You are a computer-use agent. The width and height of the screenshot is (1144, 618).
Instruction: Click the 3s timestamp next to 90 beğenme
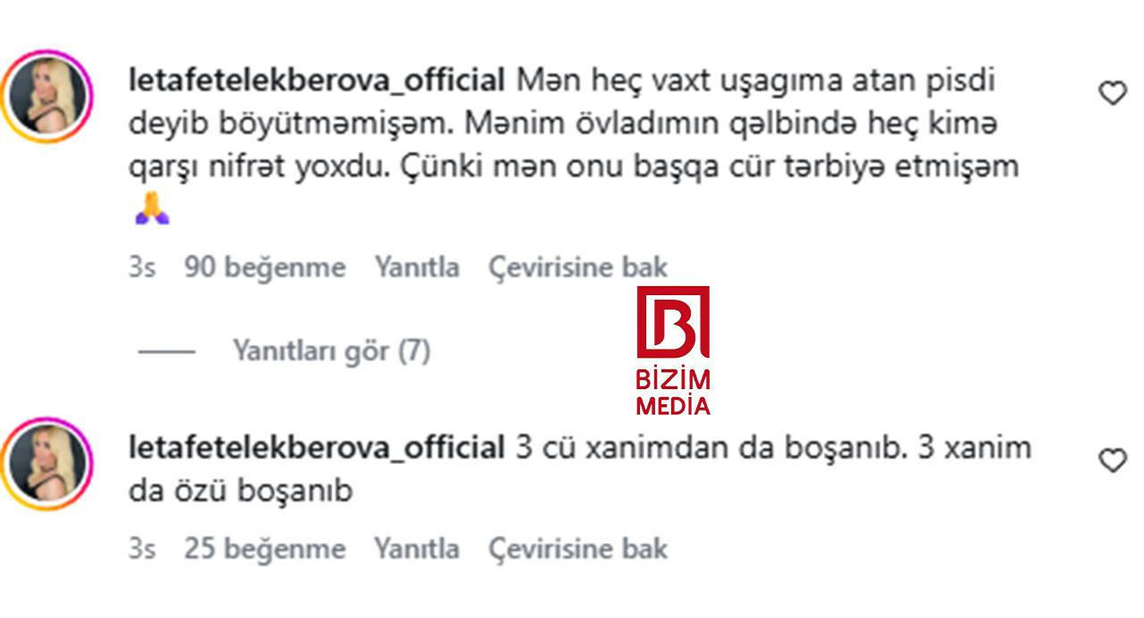pyautogui.click(x=141, y=267)
